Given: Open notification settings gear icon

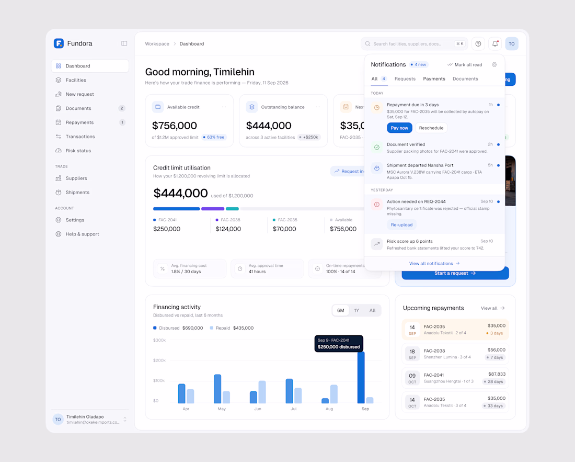Looking at the screenshot, I should [x=494, y=64].
